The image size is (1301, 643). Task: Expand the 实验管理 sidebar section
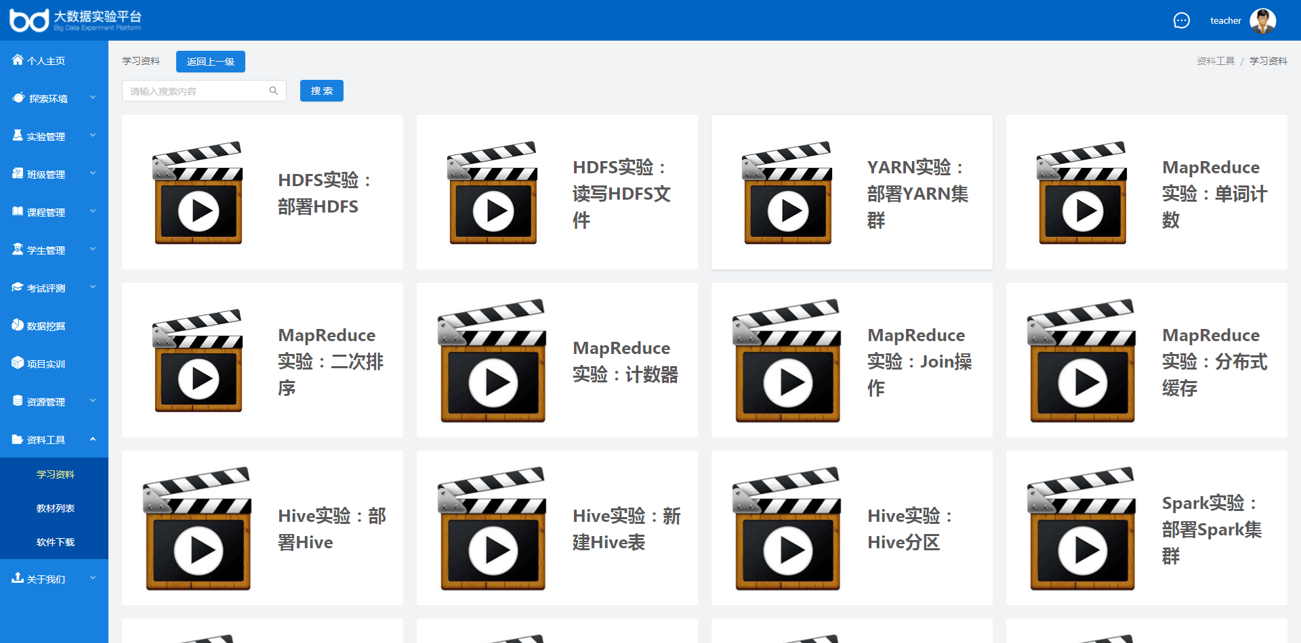(x=54, y=136)
